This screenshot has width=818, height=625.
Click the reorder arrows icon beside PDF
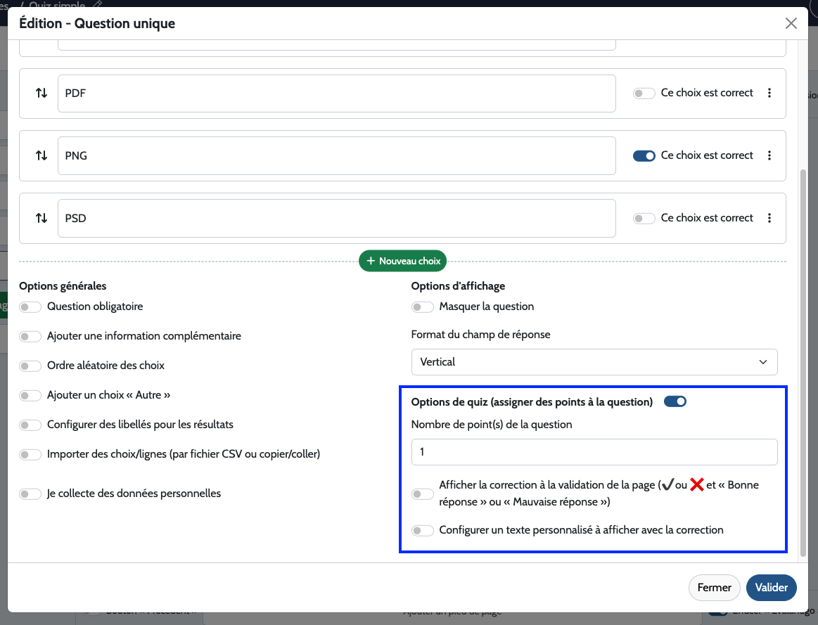[x=41, y=94]
